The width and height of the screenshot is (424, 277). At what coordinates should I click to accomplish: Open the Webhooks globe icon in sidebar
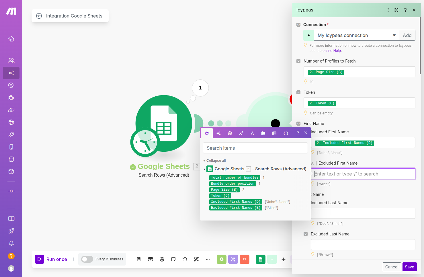point(11,122)
